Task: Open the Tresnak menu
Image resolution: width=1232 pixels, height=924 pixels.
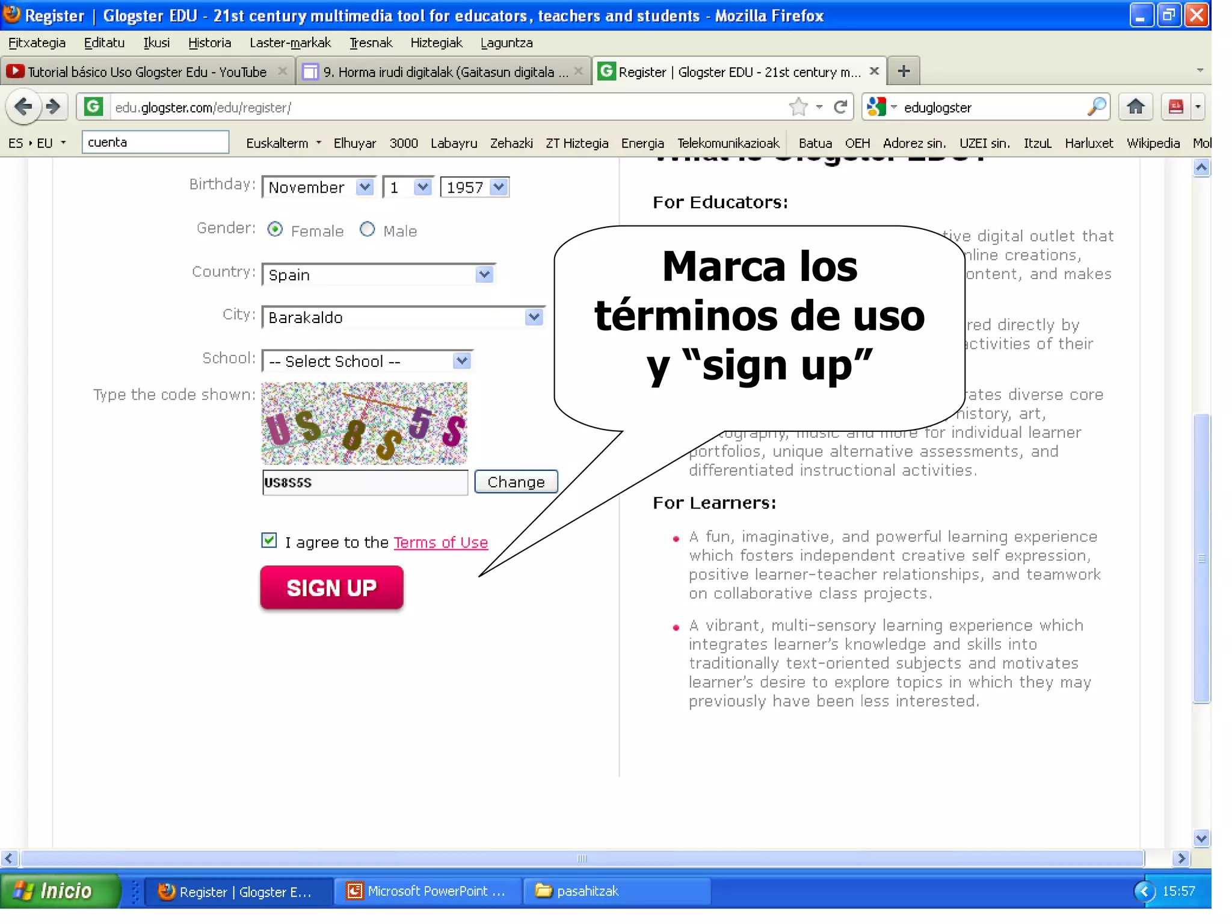Action: (371, 43)
